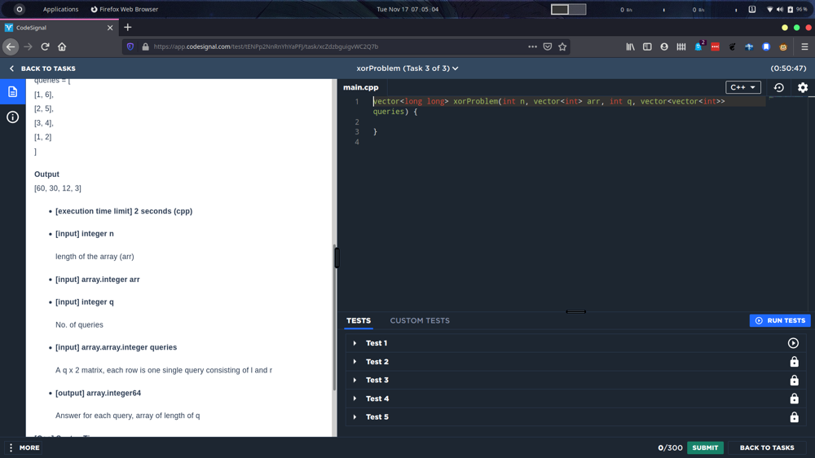Open page actions three-dot menu
This screenshot has width=815, height=458.
click(x=532, y=46)
